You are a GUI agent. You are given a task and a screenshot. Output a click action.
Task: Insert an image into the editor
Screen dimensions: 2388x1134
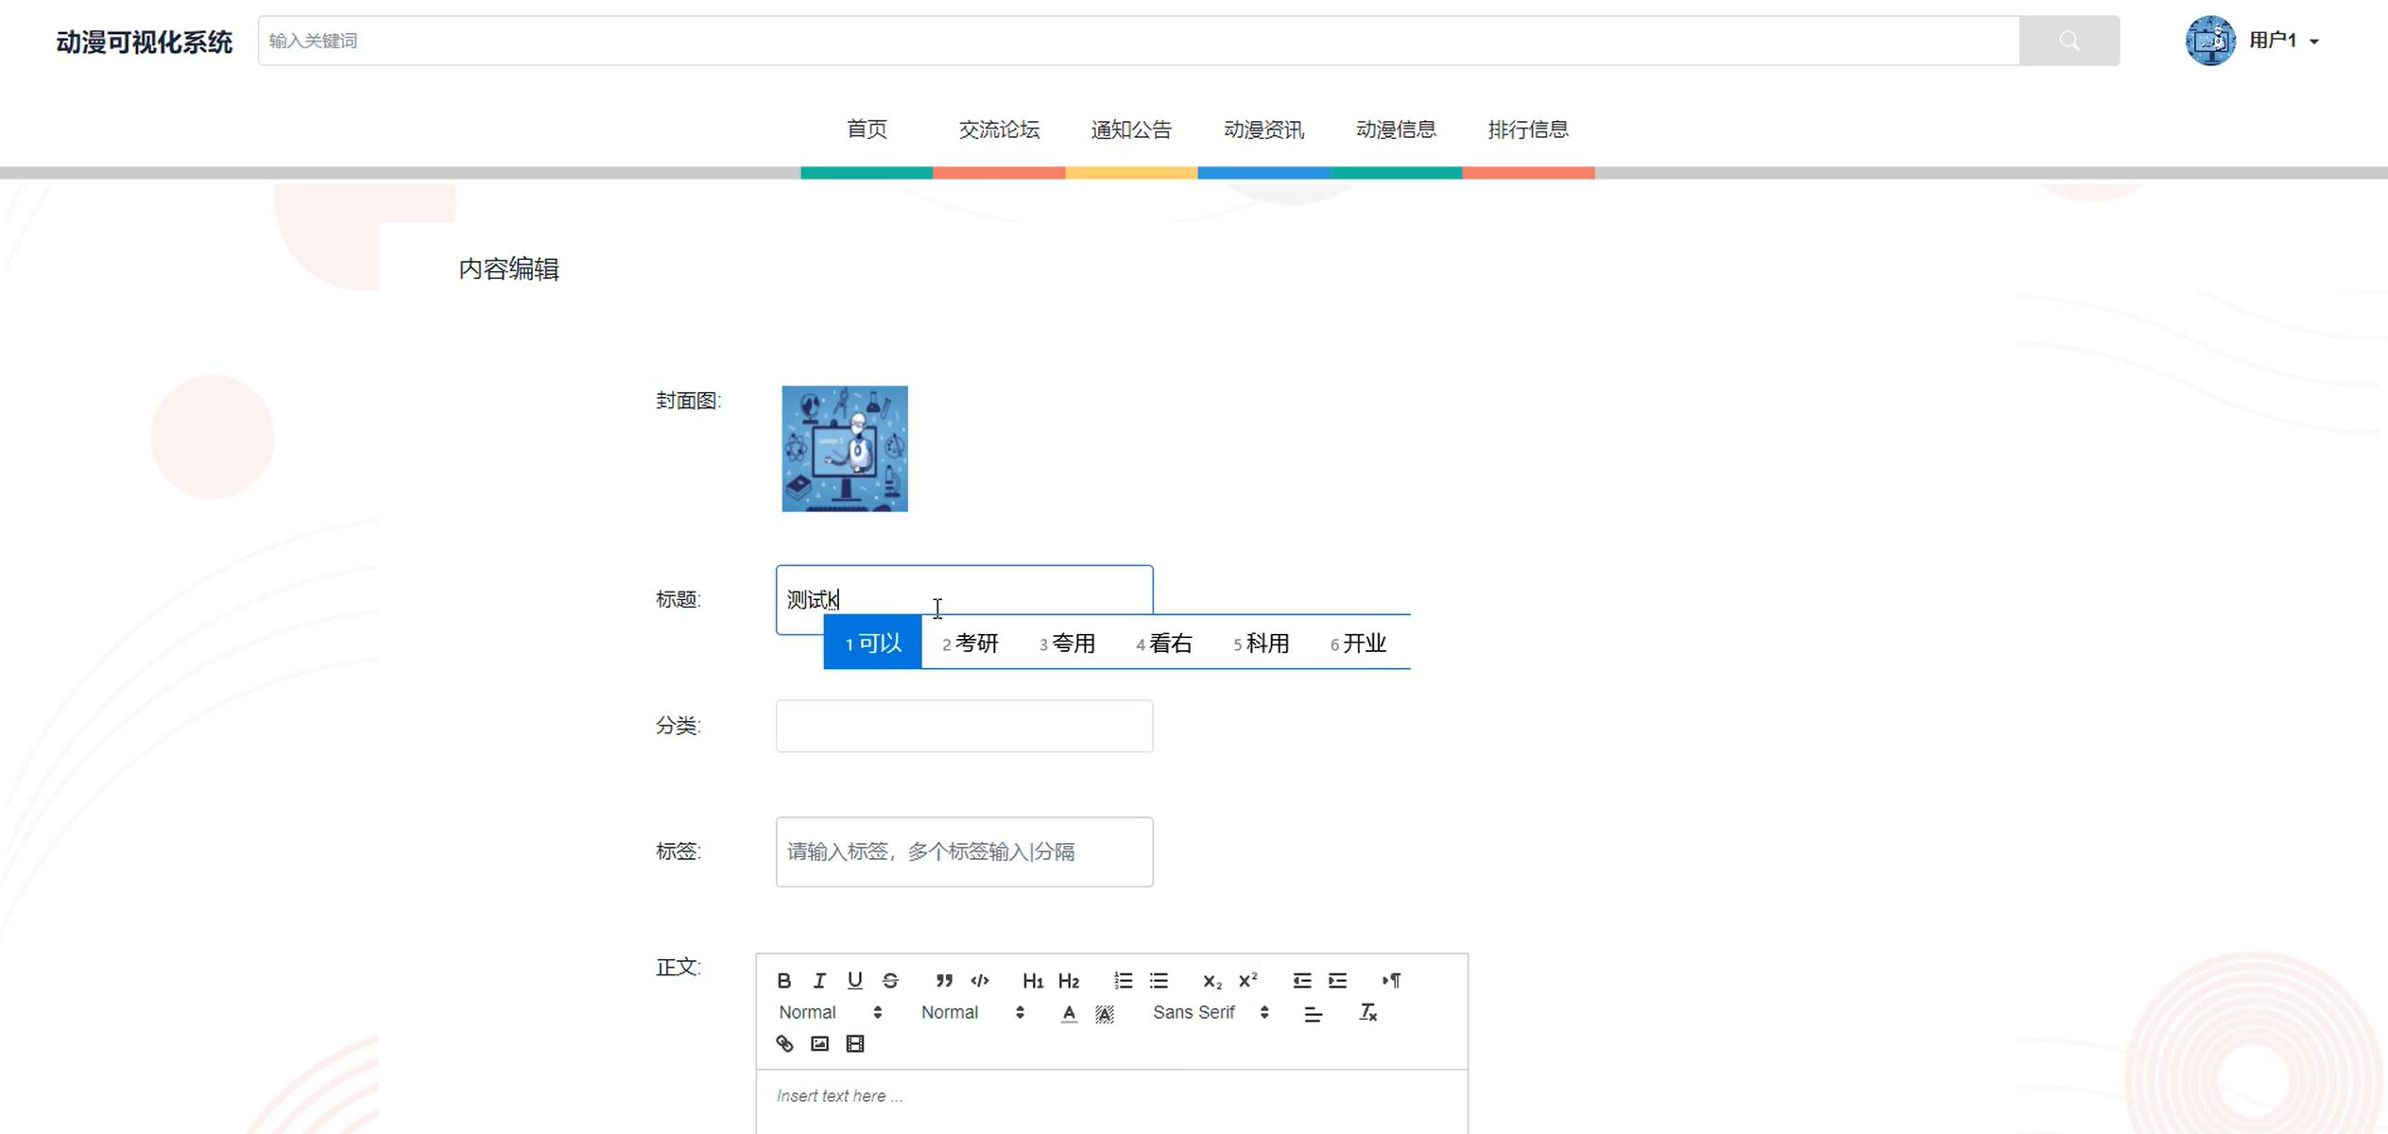819,1043
